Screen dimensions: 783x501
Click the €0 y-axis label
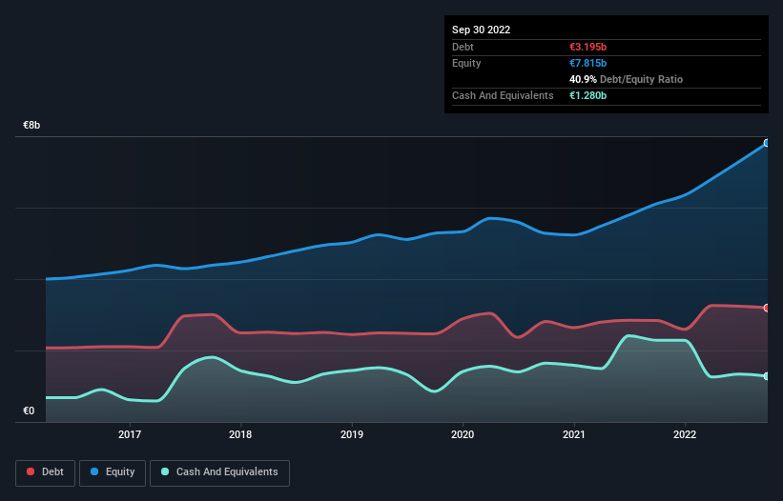[29, 411]
